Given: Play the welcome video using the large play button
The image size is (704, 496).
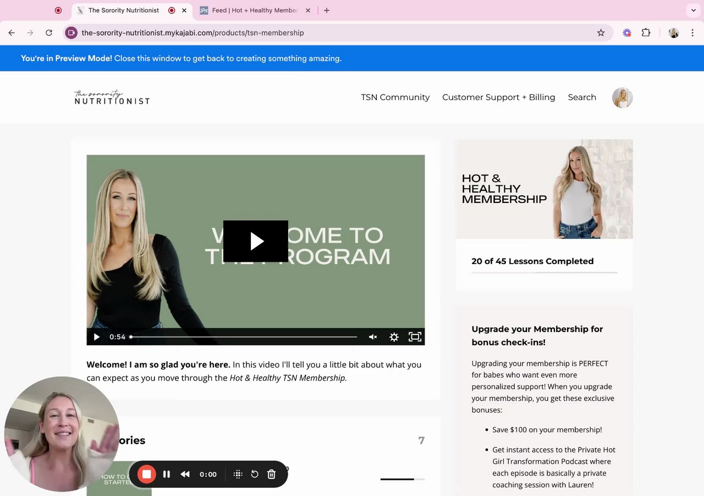Looking at the screenshot, I should point(256,241).
